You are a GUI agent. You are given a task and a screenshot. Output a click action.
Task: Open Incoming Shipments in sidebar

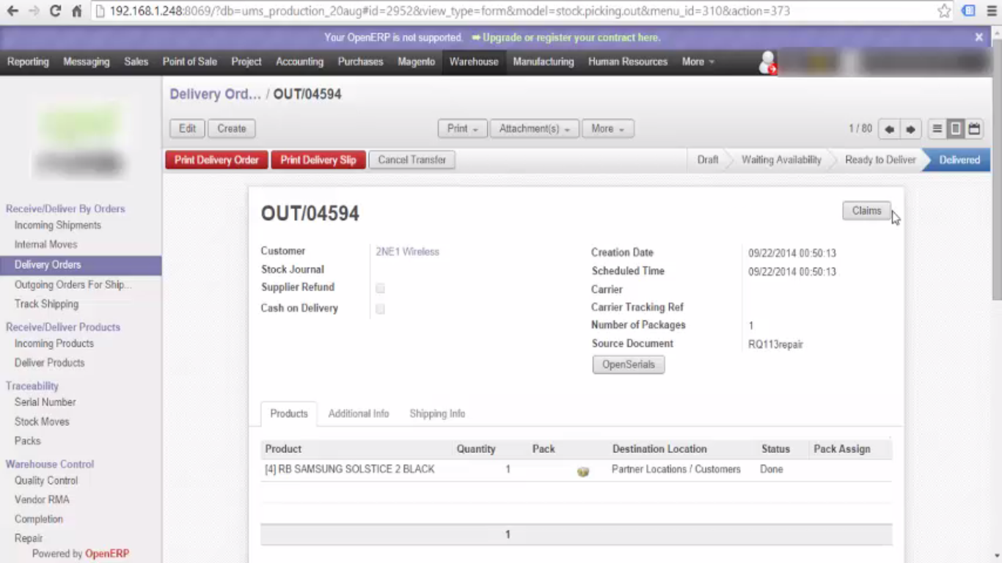pos(58,225)
